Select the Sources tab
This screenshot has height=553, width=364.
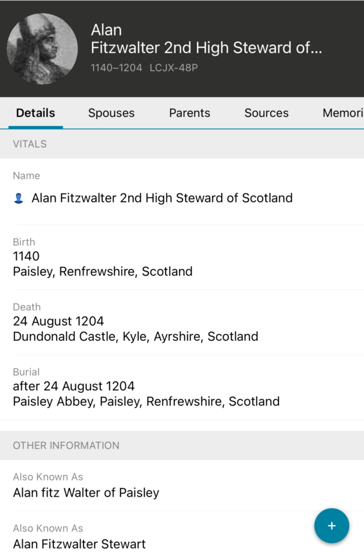click(x=266, y=113)
